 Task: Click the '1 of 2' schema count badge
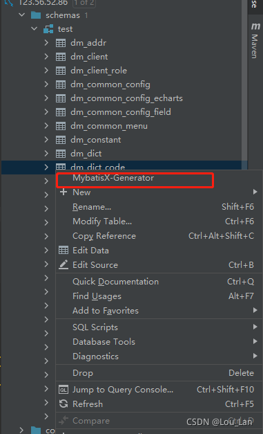(84, 3)
